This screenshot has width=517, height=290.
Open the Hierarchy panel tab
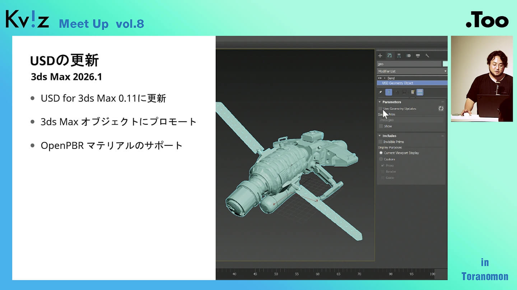[399, 56]
